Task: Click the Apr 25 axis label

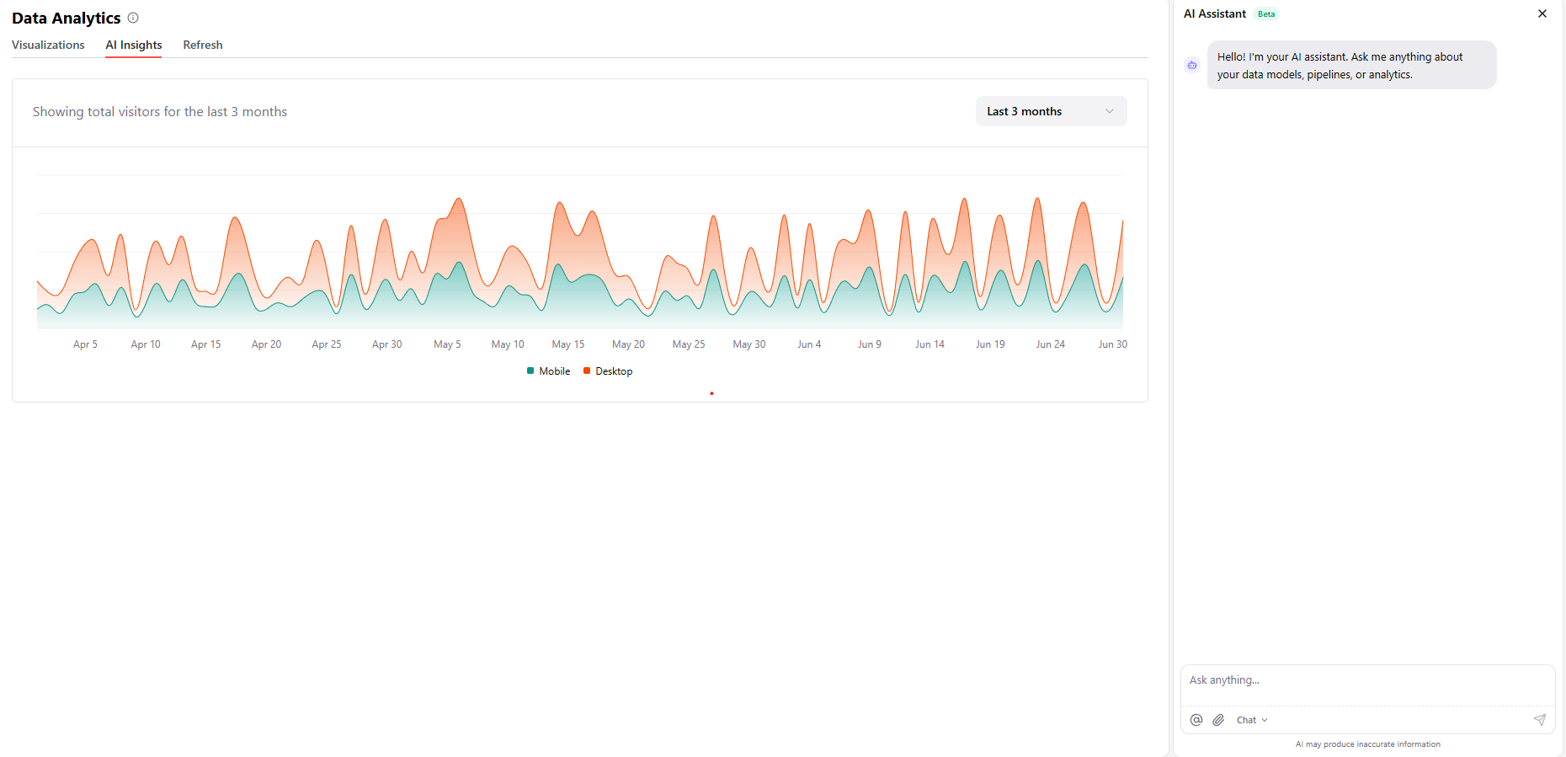Action: [327, 344]
